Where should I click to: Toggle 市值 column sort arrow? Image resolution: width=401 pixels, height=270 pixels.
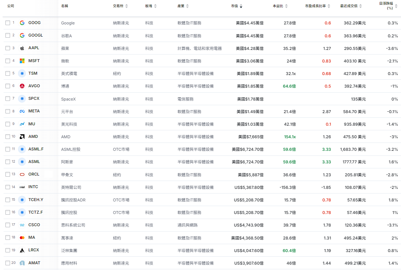(x=241, y=6)
